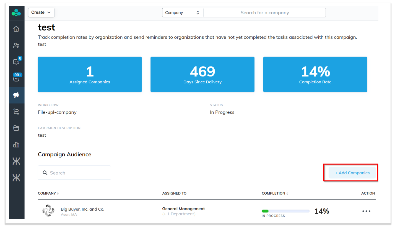
Task: Select the megaphone campaigns sidebar icon
Action: 16,95
